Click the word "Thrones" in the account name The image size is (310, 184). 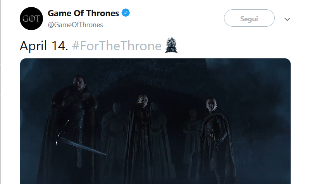coord(104,13)
